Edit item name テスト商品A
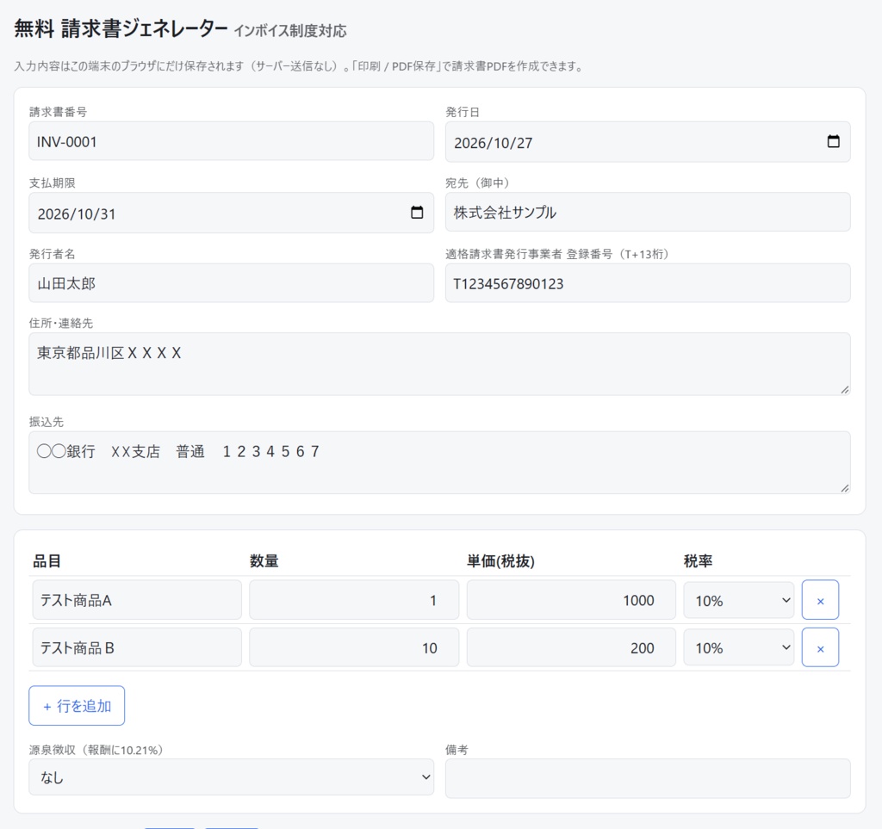Image resolution: width=882 pixels, height=829 pixels. click(137, 600)
